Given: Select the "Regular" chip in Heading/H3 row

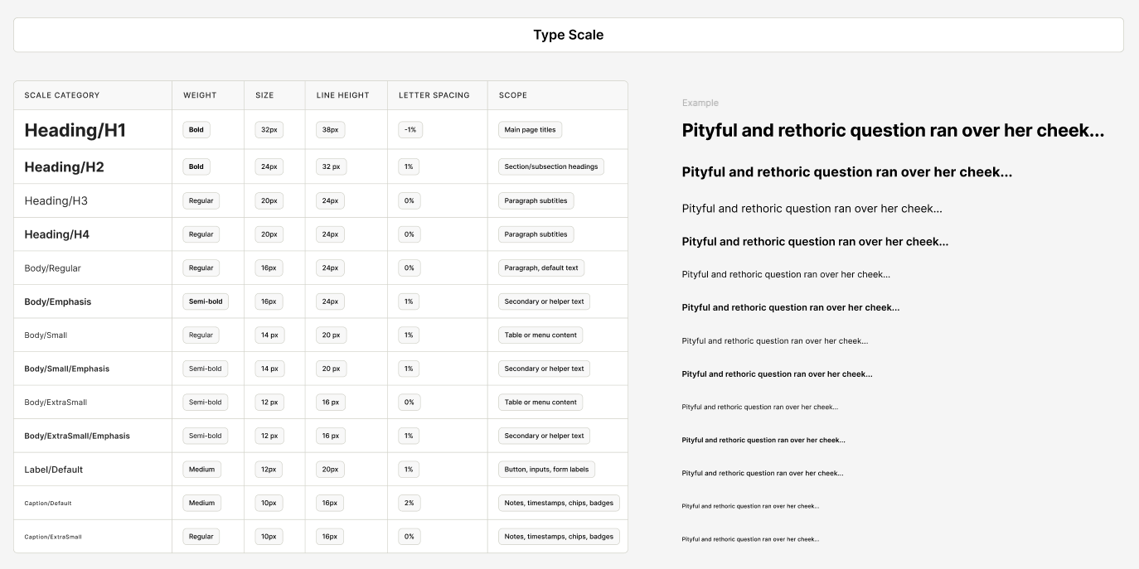Looking at the screenshot, I should [201, 200].
